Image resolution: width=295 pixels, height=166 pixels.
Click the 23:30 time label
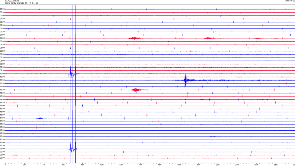pos(2,158)
